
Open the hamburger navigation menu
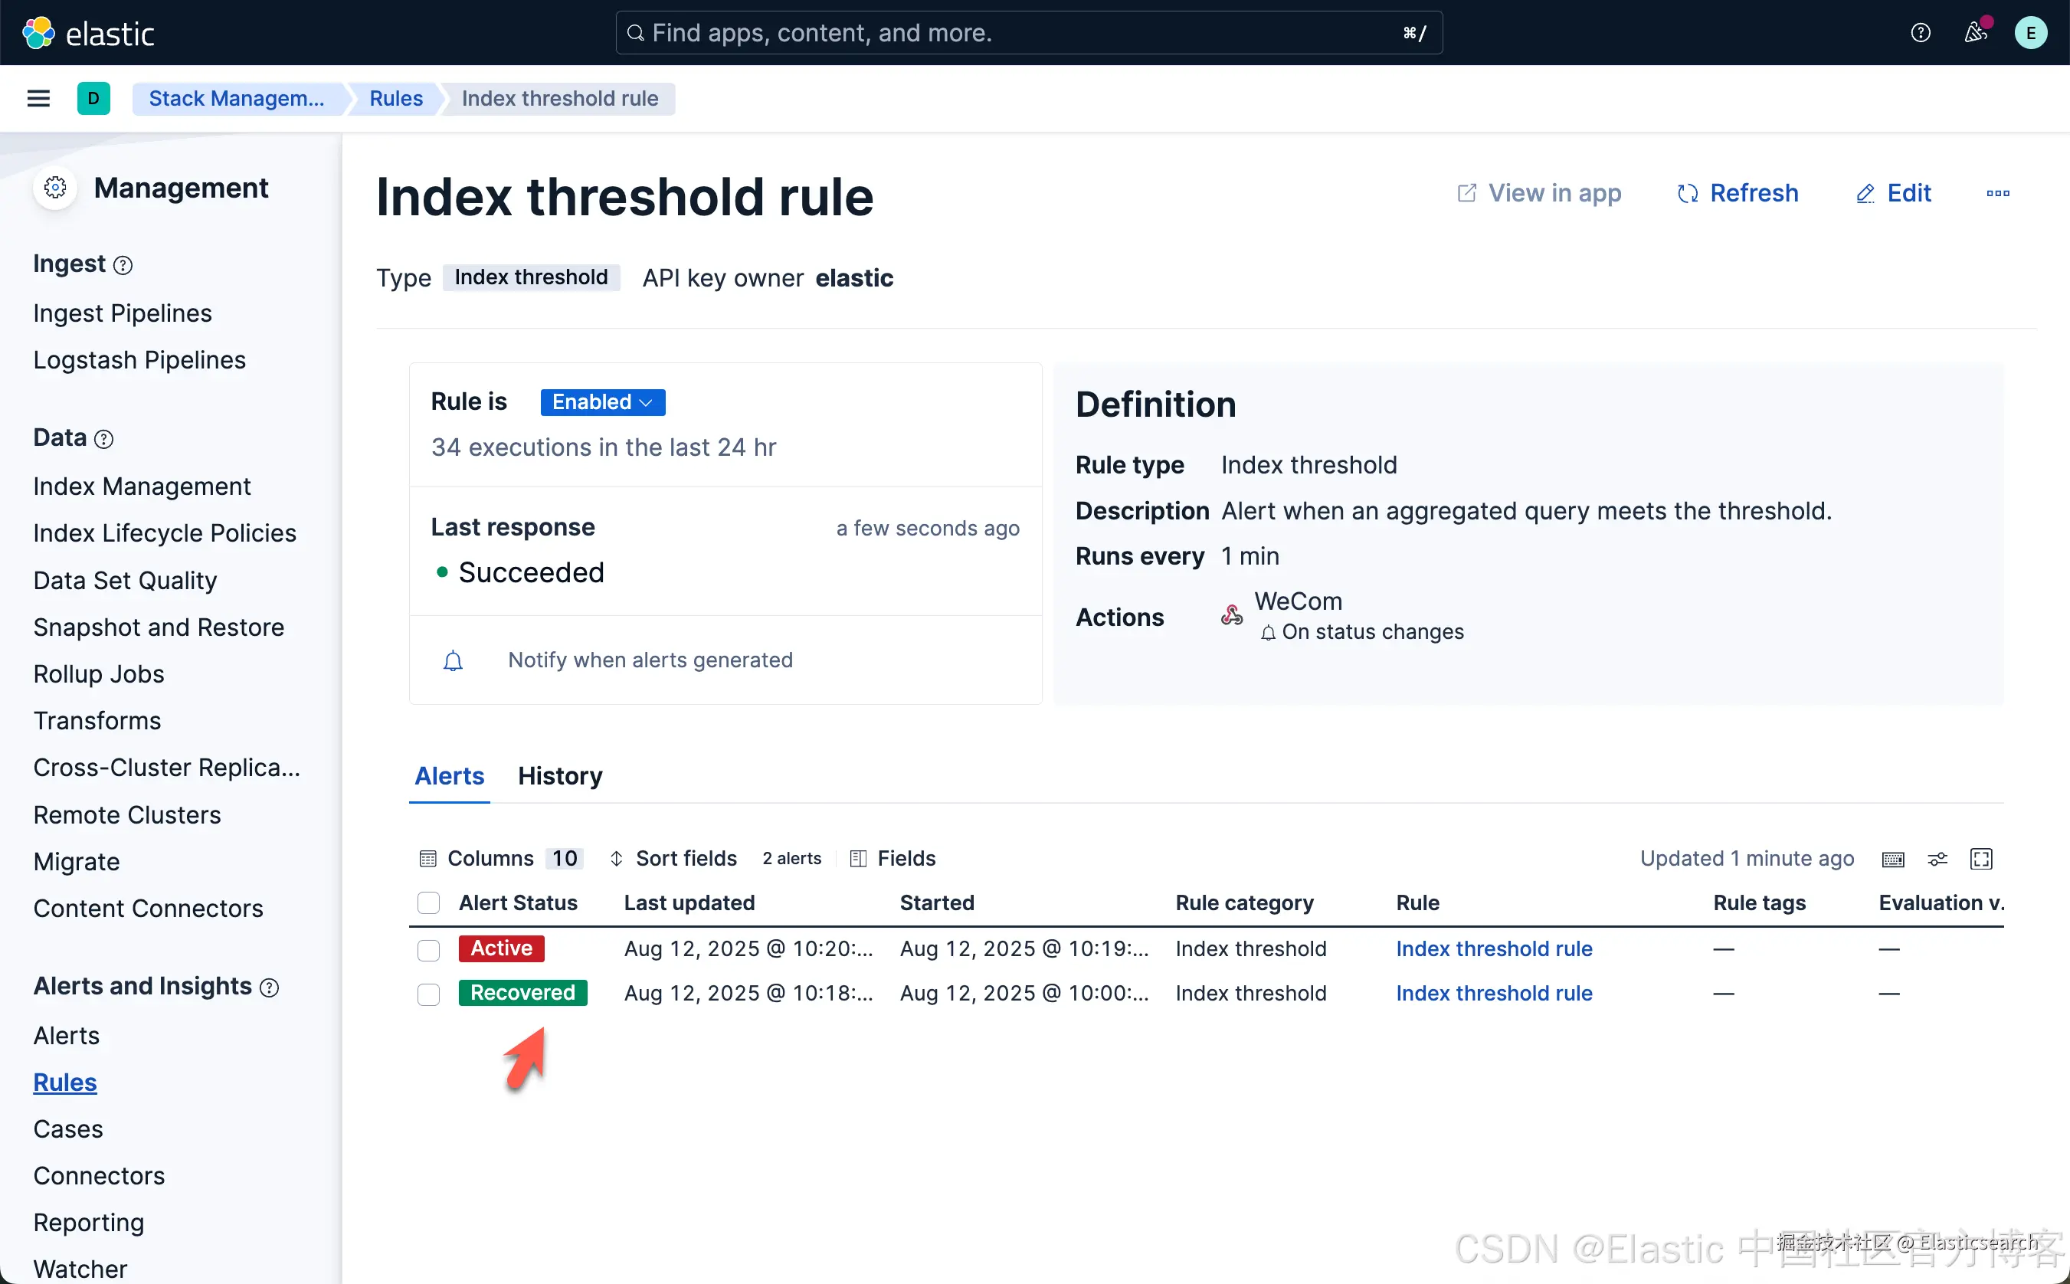(x=38, y=99)
